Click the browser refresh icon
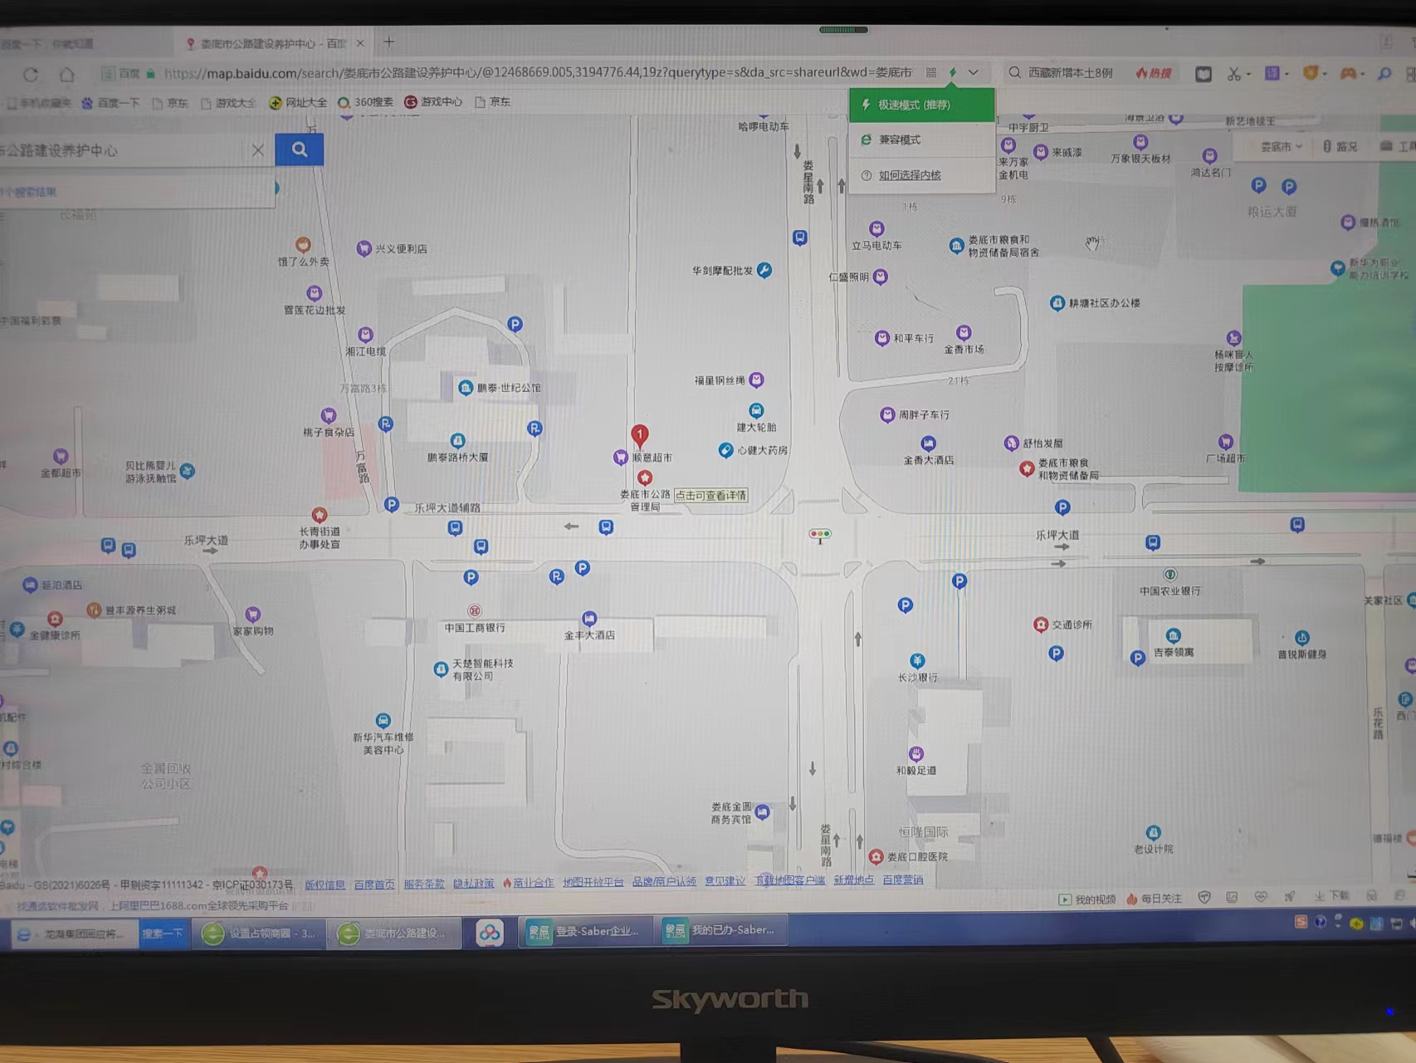Image resolution: width=1416 pixels, height=1063 pixels. click(31, 75)
